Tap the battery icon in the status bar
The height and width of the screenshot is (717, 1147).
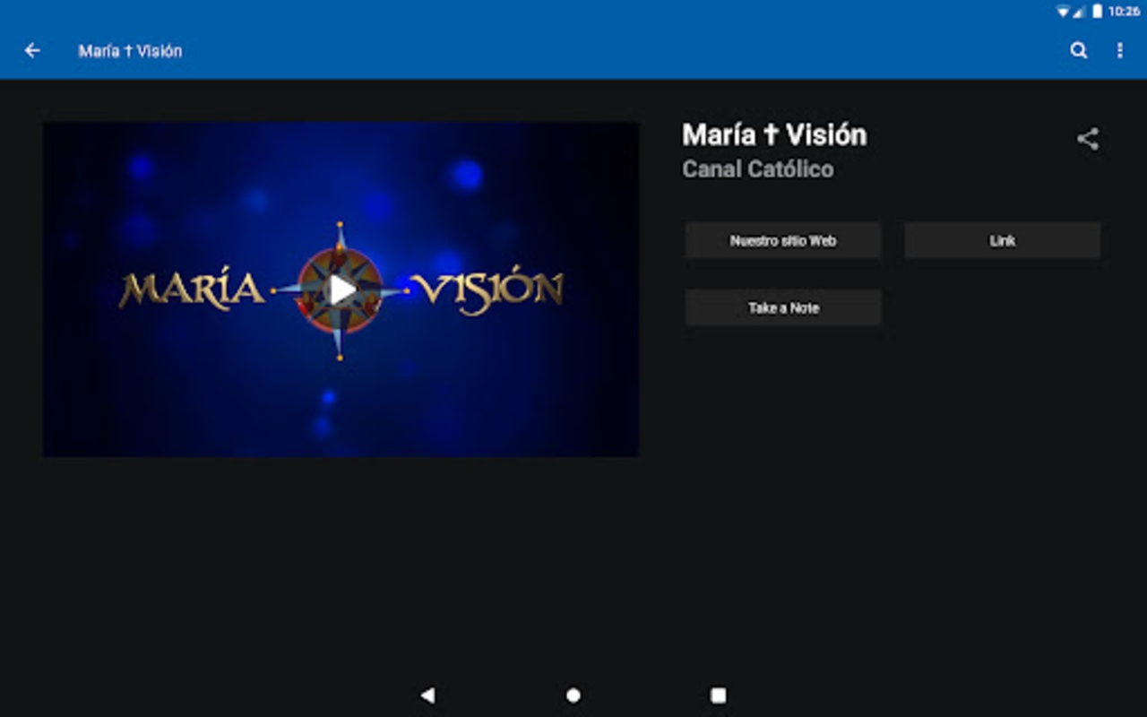(x=1097, y=12)
